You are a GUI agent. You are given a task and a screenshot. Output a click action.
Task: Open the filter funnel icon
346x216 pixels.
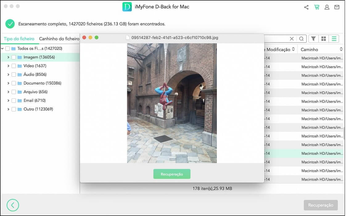coord(313,39)
